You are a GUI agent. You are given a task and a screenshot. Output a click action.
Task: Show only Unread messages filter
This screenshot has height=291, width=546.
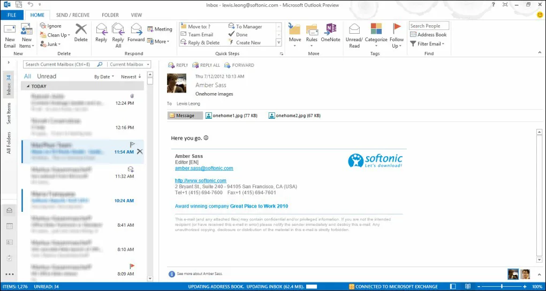pos(46,76)
